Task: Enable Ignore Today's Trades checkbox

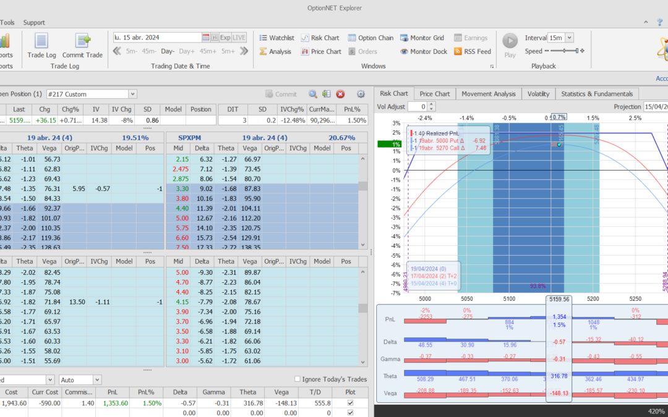Action: [x=298, y=379]
